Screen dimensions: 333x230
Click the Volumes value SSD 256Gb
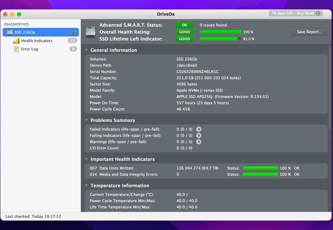click(187, 59)
